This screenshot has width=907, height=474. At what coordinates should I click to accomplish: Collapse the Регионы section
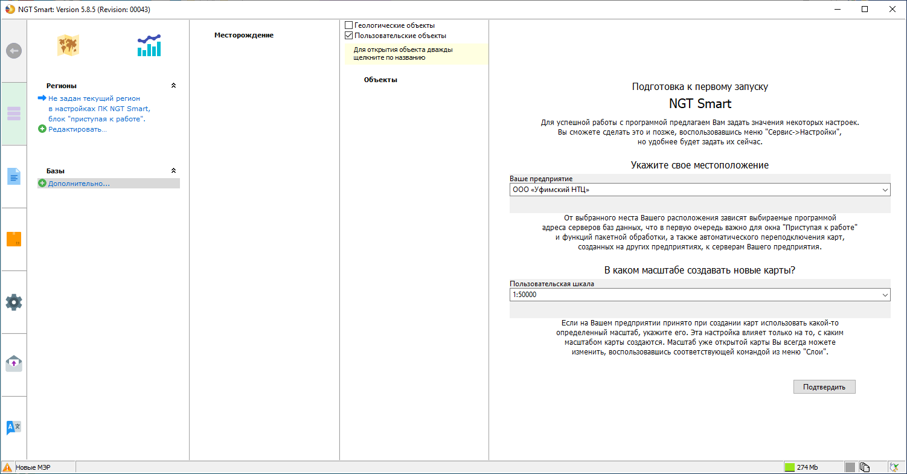point(174,86)
